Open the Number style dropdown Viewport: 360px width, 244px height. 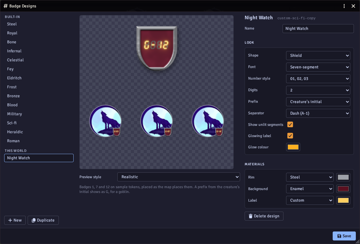[318, 79]
